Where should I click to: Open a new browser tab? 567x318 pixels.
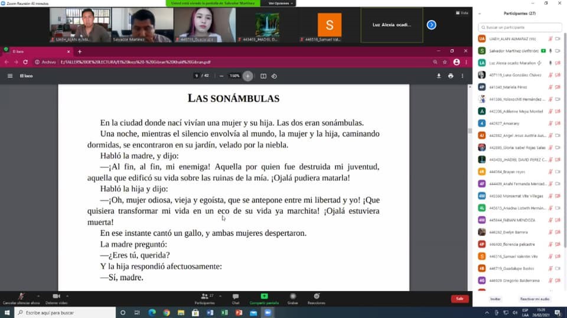[80, 52]
